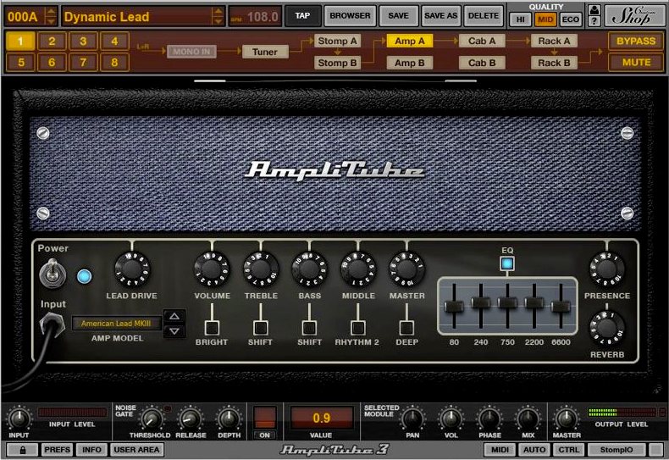This screenshot has width=669, height=460.
Task: Click the noise gate RELEASE knob
Action: [x=191, y=419]
